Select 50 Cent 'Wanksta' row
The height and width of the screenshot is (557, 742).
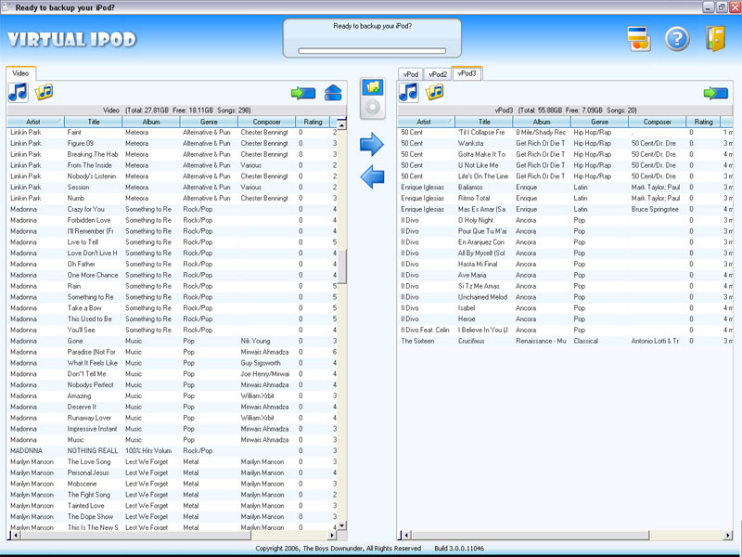point(566,143)
